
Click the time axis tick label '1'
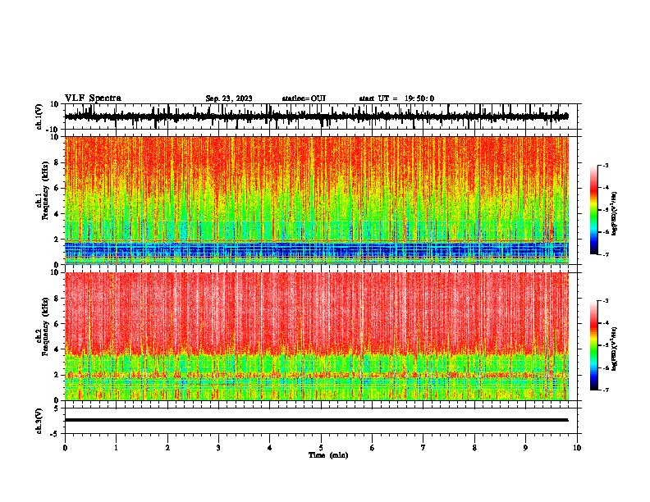click(x=116, y=448)
